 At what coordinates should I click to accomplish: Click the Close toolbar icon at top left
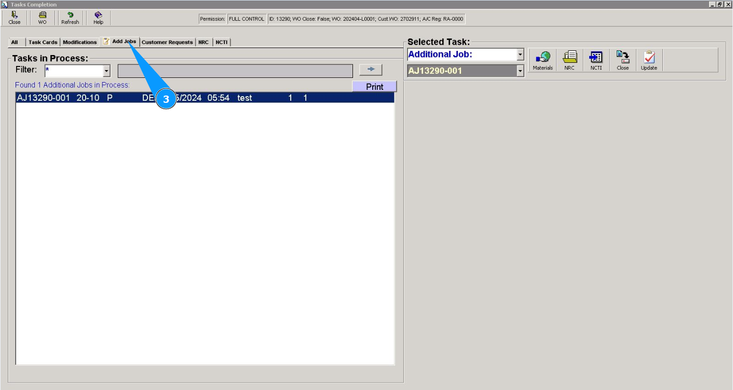pyautogui.click(x=15, y=18)
